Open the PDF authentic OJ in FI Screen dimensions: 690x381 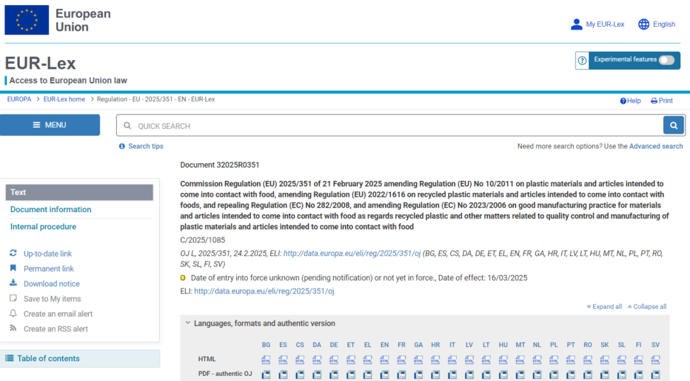[638, 375]
